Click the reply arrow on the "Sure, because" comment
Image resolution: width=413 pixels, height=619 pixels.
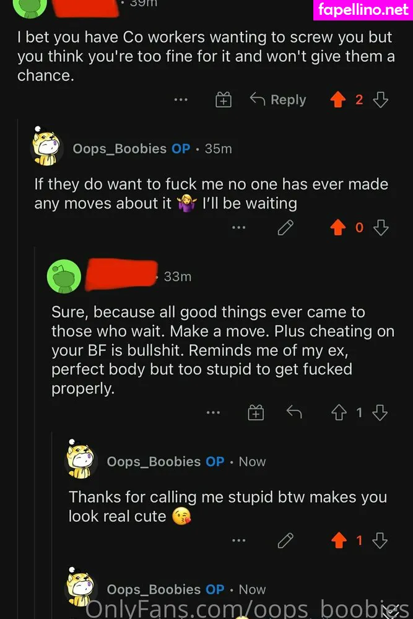pos(293,412)
